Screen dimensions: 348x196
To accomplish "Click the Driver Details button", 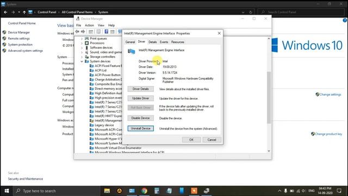I will pyautogui.click(x=140, y=89).
